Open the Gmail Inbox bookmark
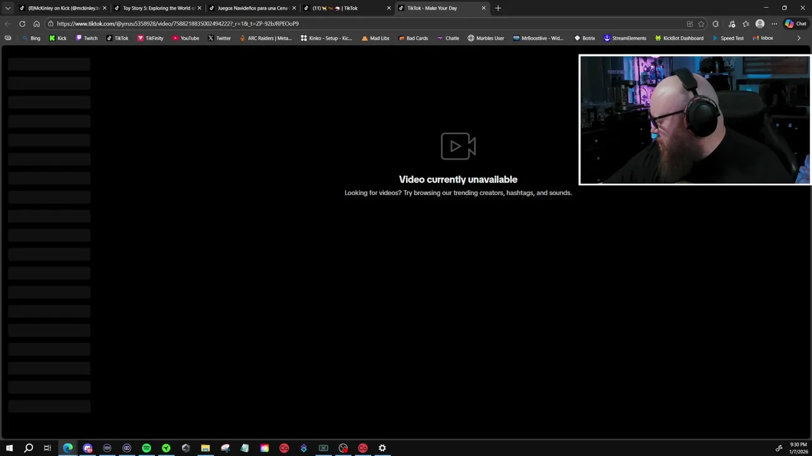The width and height of the screenshot is (812, 456). (763, 38)
